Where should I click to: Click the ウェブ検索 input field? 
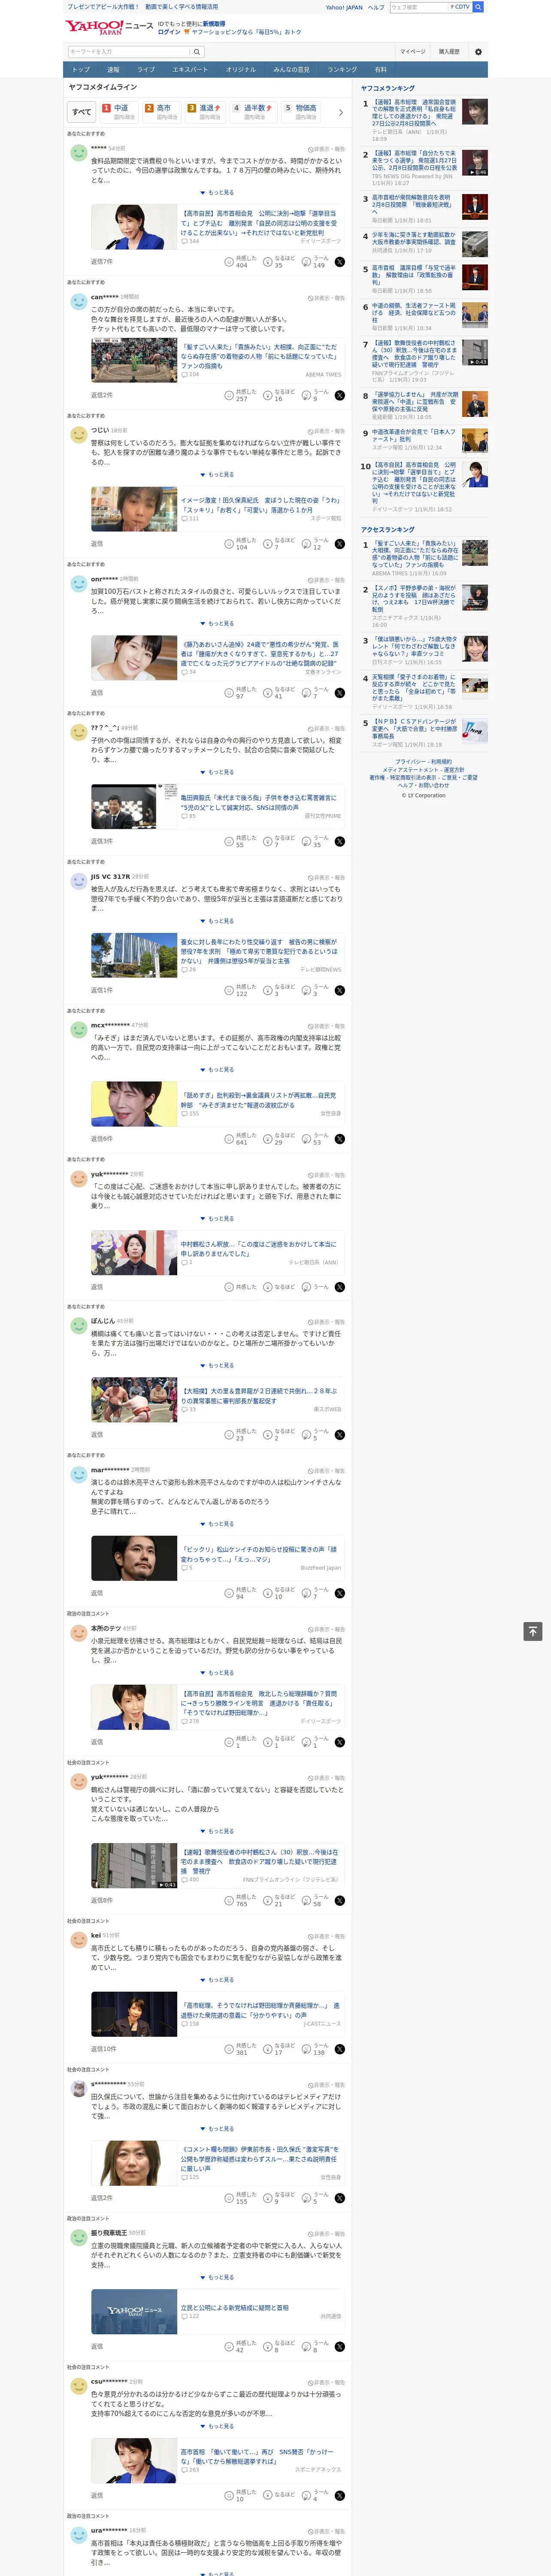(x=419, y=7)
